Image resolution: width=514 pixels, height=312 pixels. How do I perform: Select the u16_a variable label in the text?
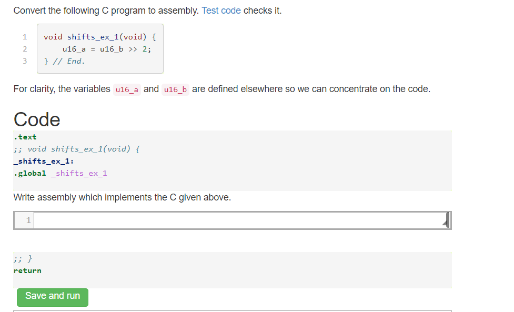pyautogui.click(x=127, y=89)
